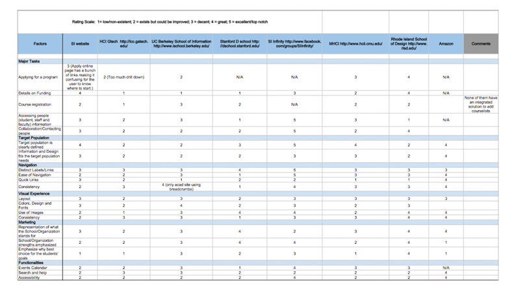Open the HCI Gtech cc.gatech.edu link
514x288 pixels.
point(123,43)
